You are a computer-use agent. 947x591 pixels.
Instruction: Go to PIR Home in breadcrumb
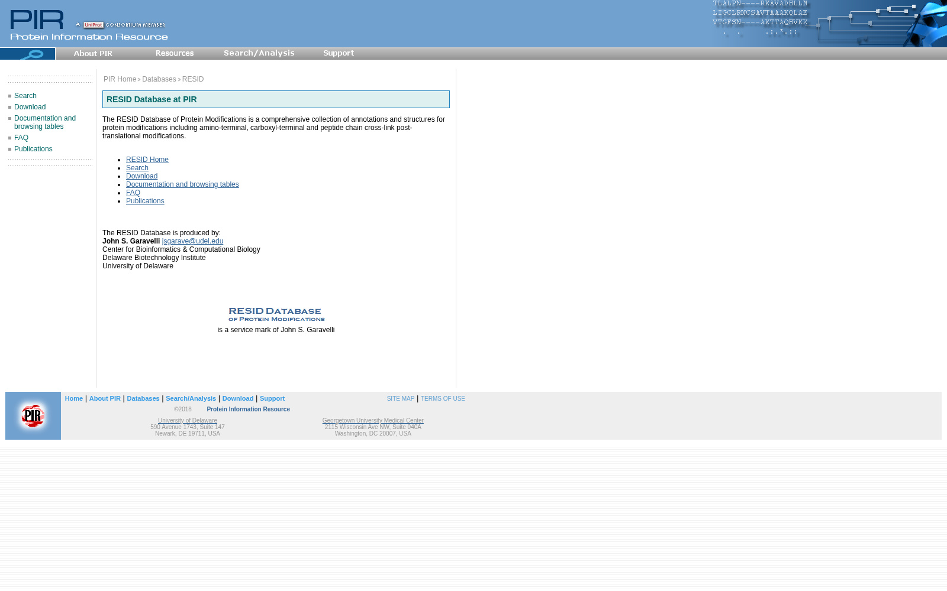[120, 79]
